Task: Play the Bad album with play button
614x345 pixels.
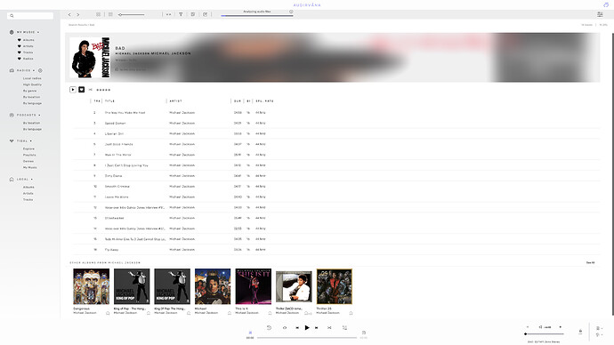Action: (73, 90)
